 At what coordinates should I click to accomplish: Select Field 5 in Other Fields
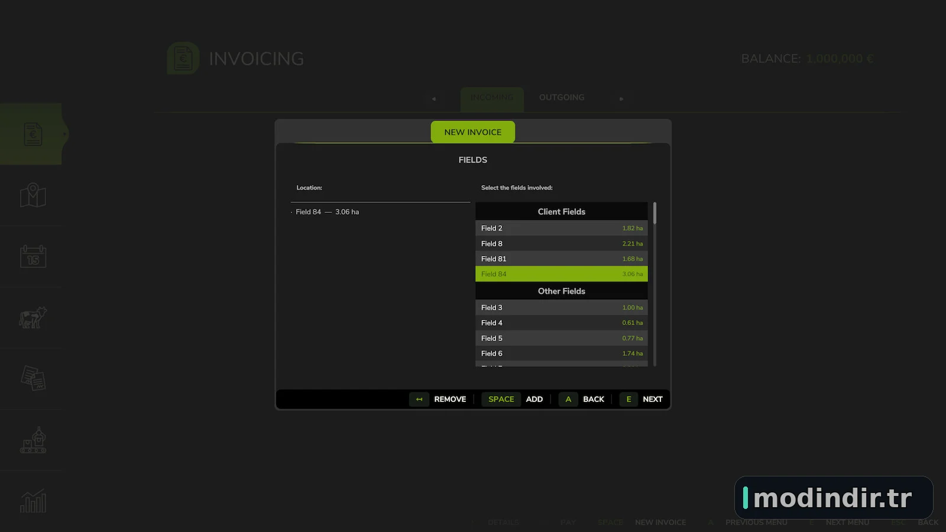point(562,338)
